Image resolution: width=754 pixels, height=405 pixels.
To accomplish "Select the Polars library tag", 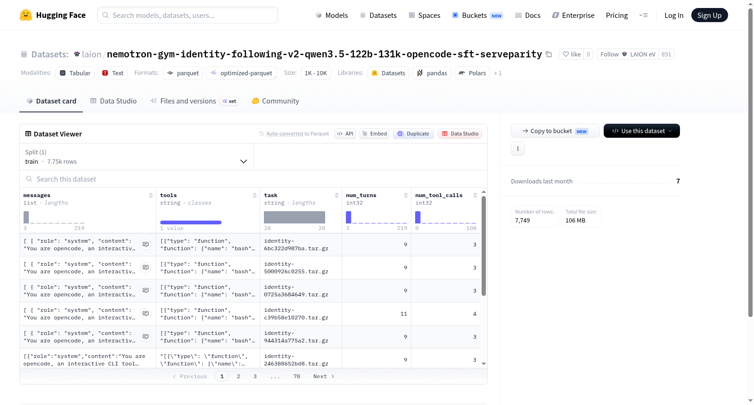I will 472,73.
